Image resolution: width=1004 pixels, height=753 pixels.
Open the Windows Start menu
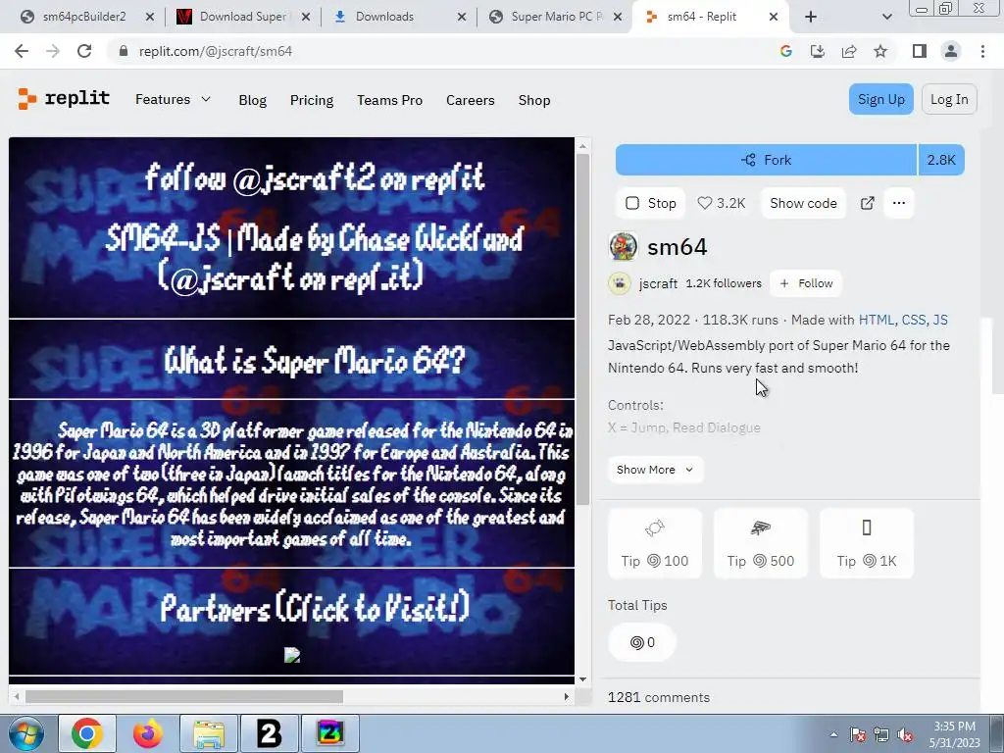tap(25, 733)
